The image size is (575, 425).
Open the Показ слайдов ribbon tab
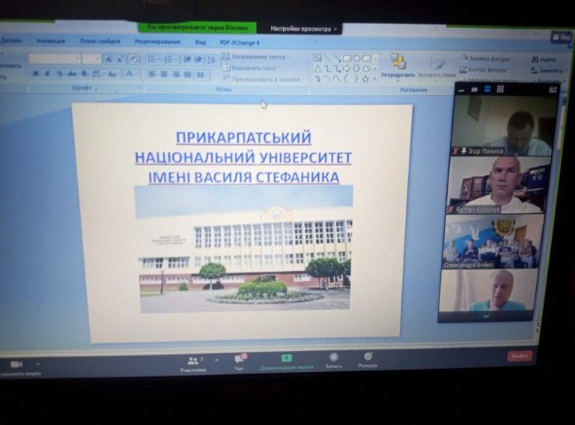click(x=100, y=41)
